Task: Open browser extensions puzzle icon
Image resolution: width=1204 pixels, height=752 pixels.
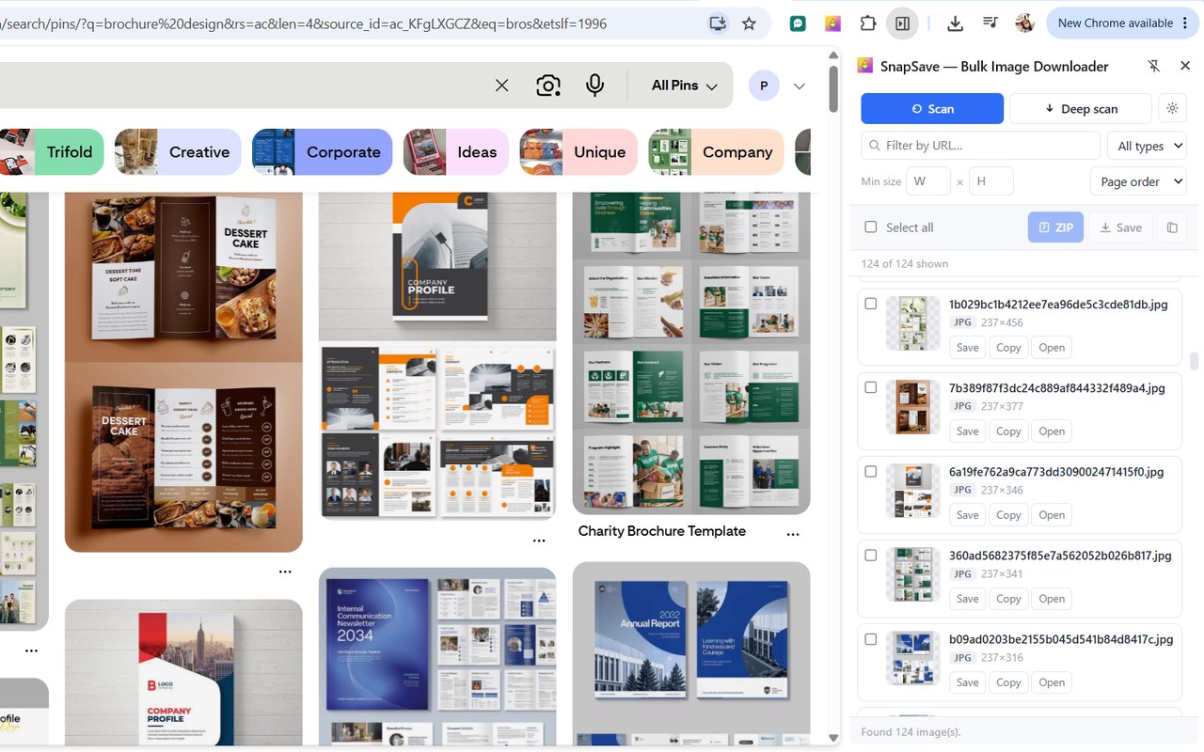Action: 867,23
